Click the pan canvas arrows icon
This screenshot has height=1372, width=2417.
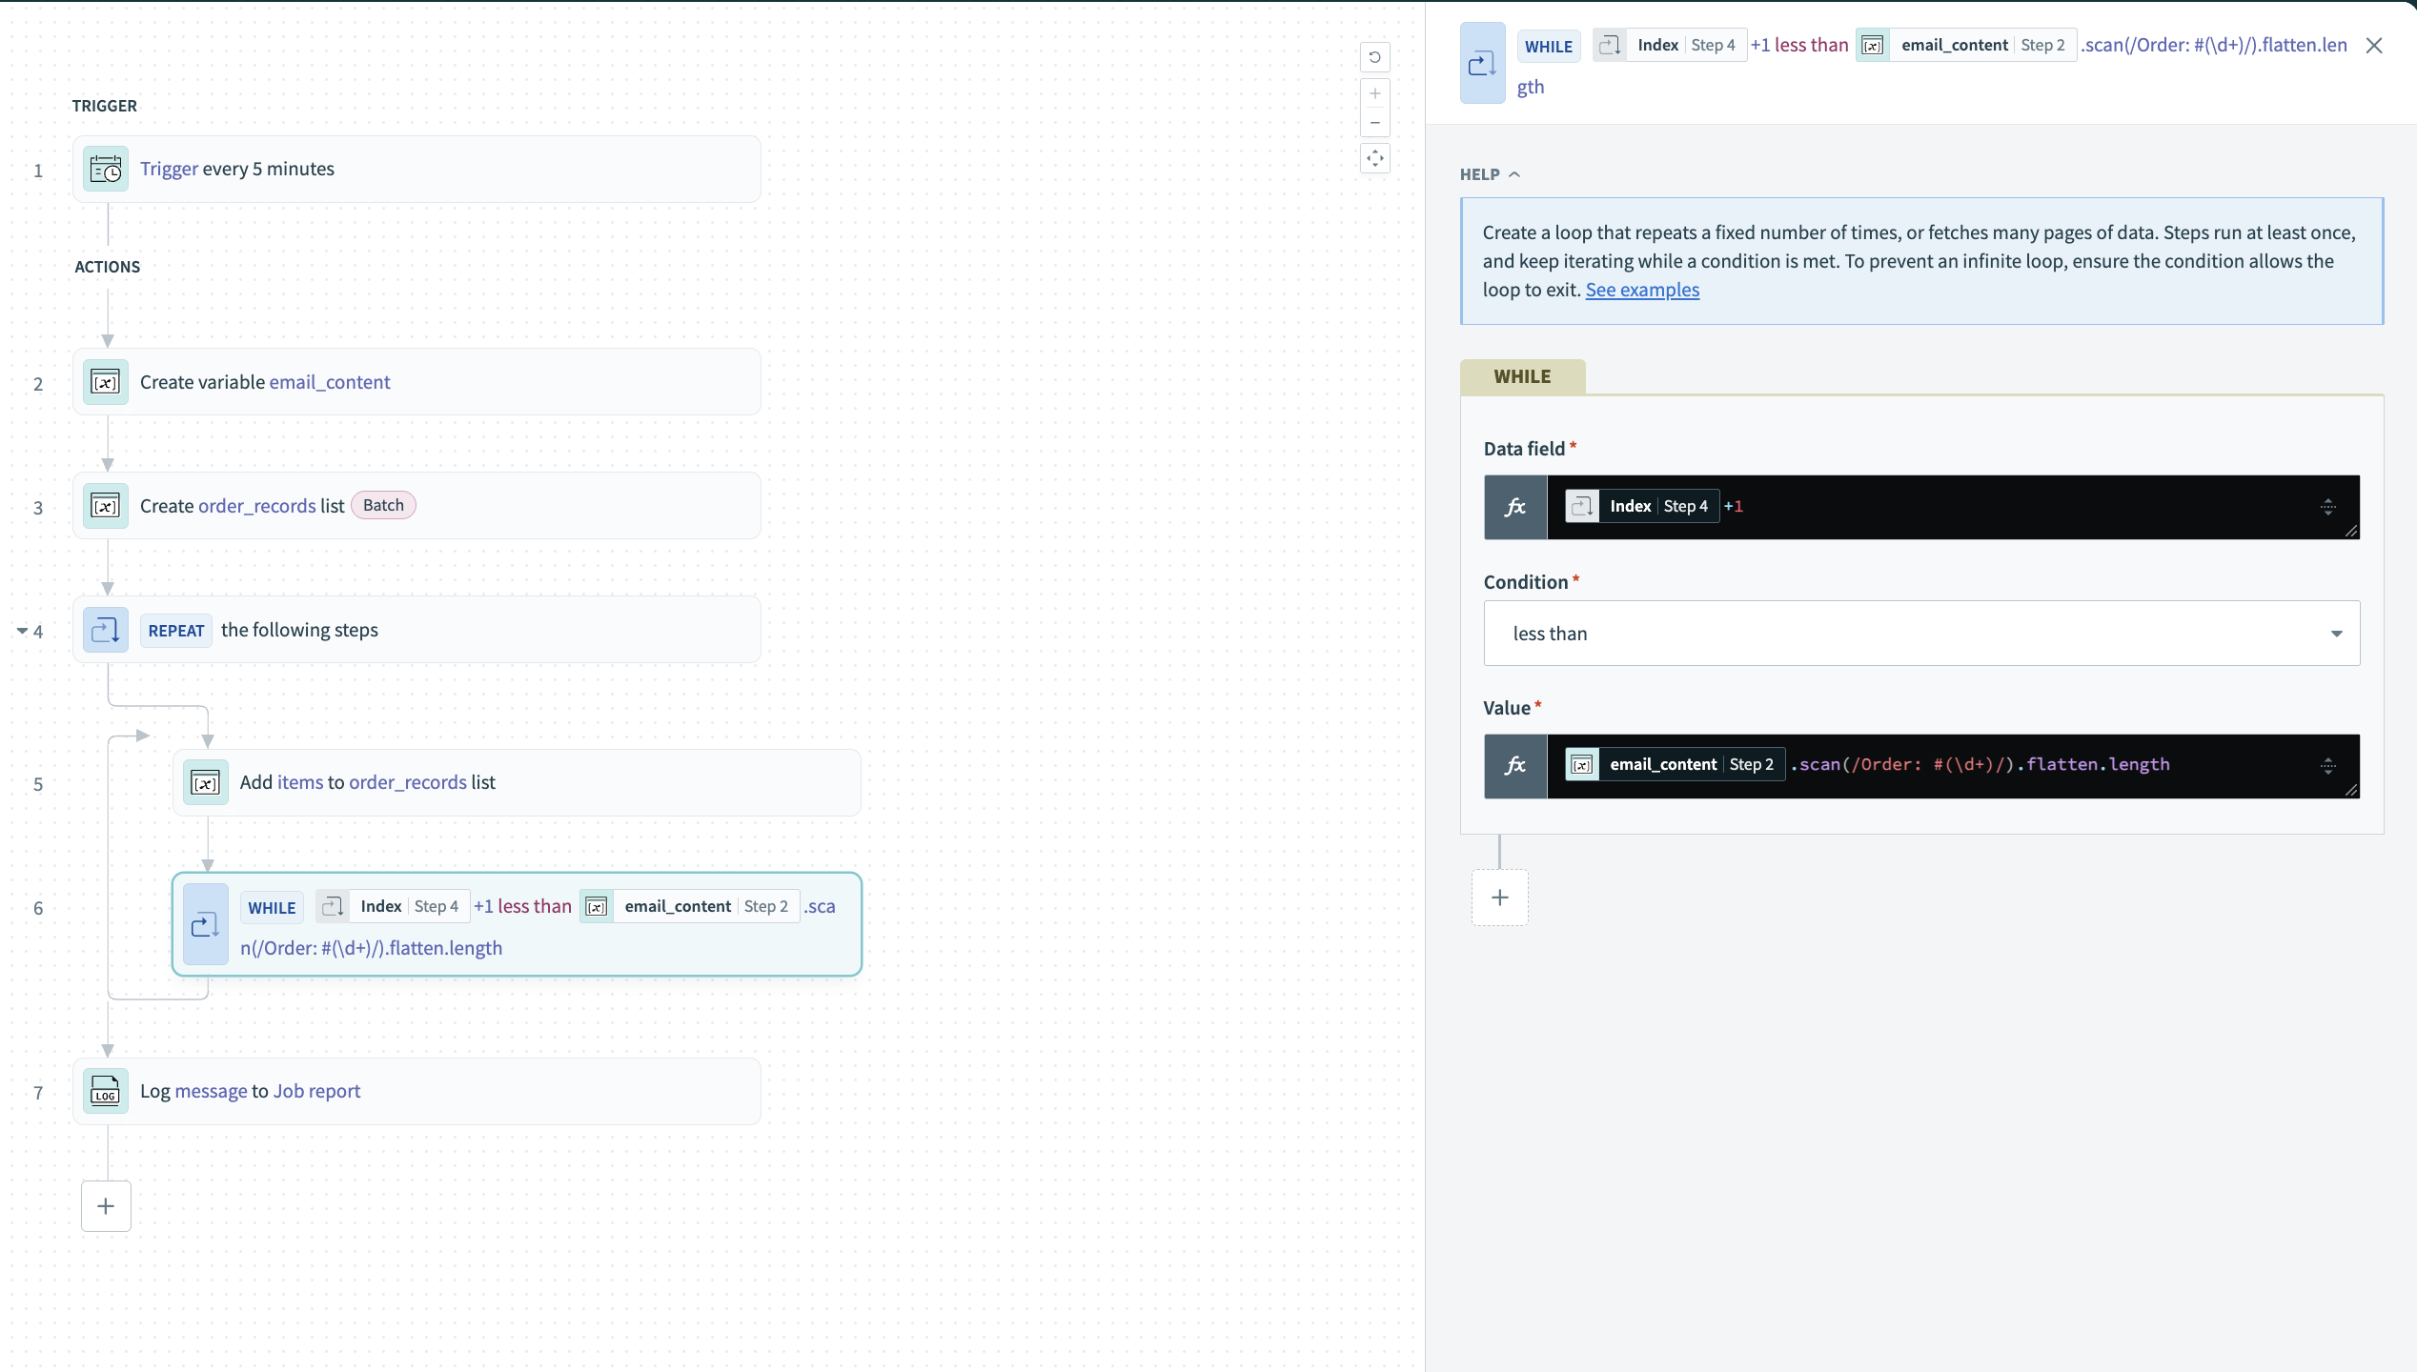point(1374,158)
